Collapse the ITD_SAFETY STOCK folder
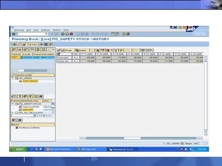Screen dimensions: 222x166 12,104
